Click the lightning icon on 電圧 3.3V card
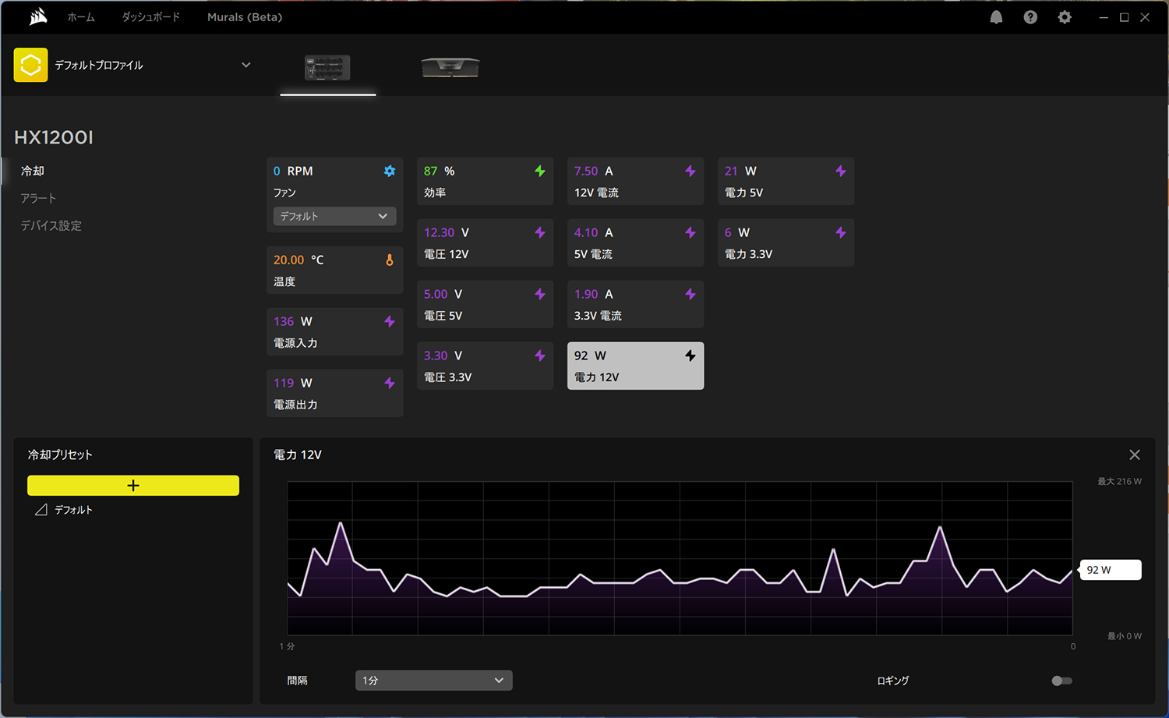This screenshot has width=1169, height=718. click(x=540, y=355)
